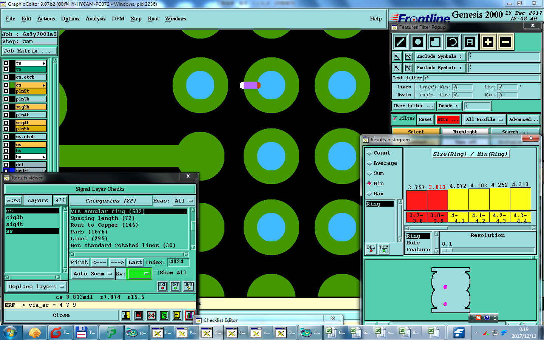Click the User filter ... button
The height and width of the screenshot is (340, 544).
pos(414,106)
